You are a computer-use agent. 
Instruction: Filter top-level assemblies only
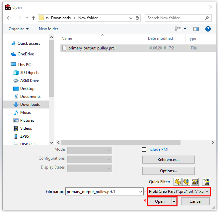tap(206, 181)
